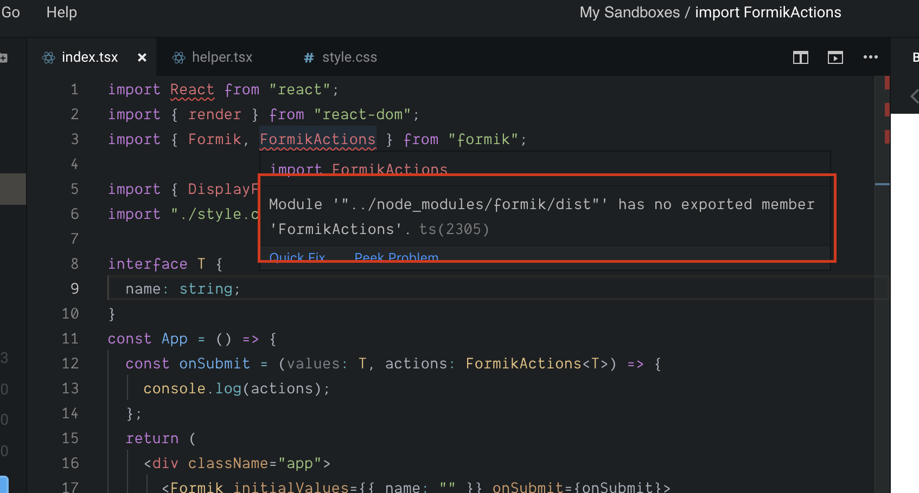Click the CSS hash icon beside style.css
The width and height of the screenshot is (919, 493).
point(308,57)
